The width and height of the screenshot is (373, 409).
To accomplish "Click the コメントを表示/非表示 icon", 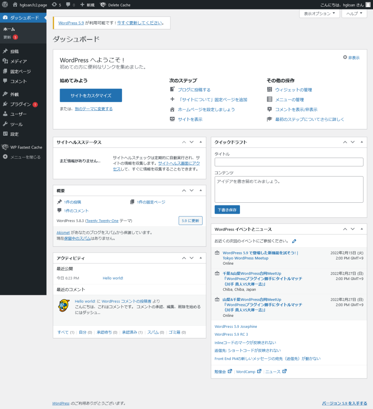I will (x=270, y=109).
